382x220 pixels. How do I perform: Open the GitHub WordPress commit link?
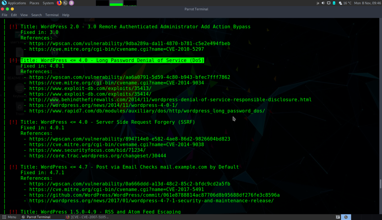(x=154, y=195)
